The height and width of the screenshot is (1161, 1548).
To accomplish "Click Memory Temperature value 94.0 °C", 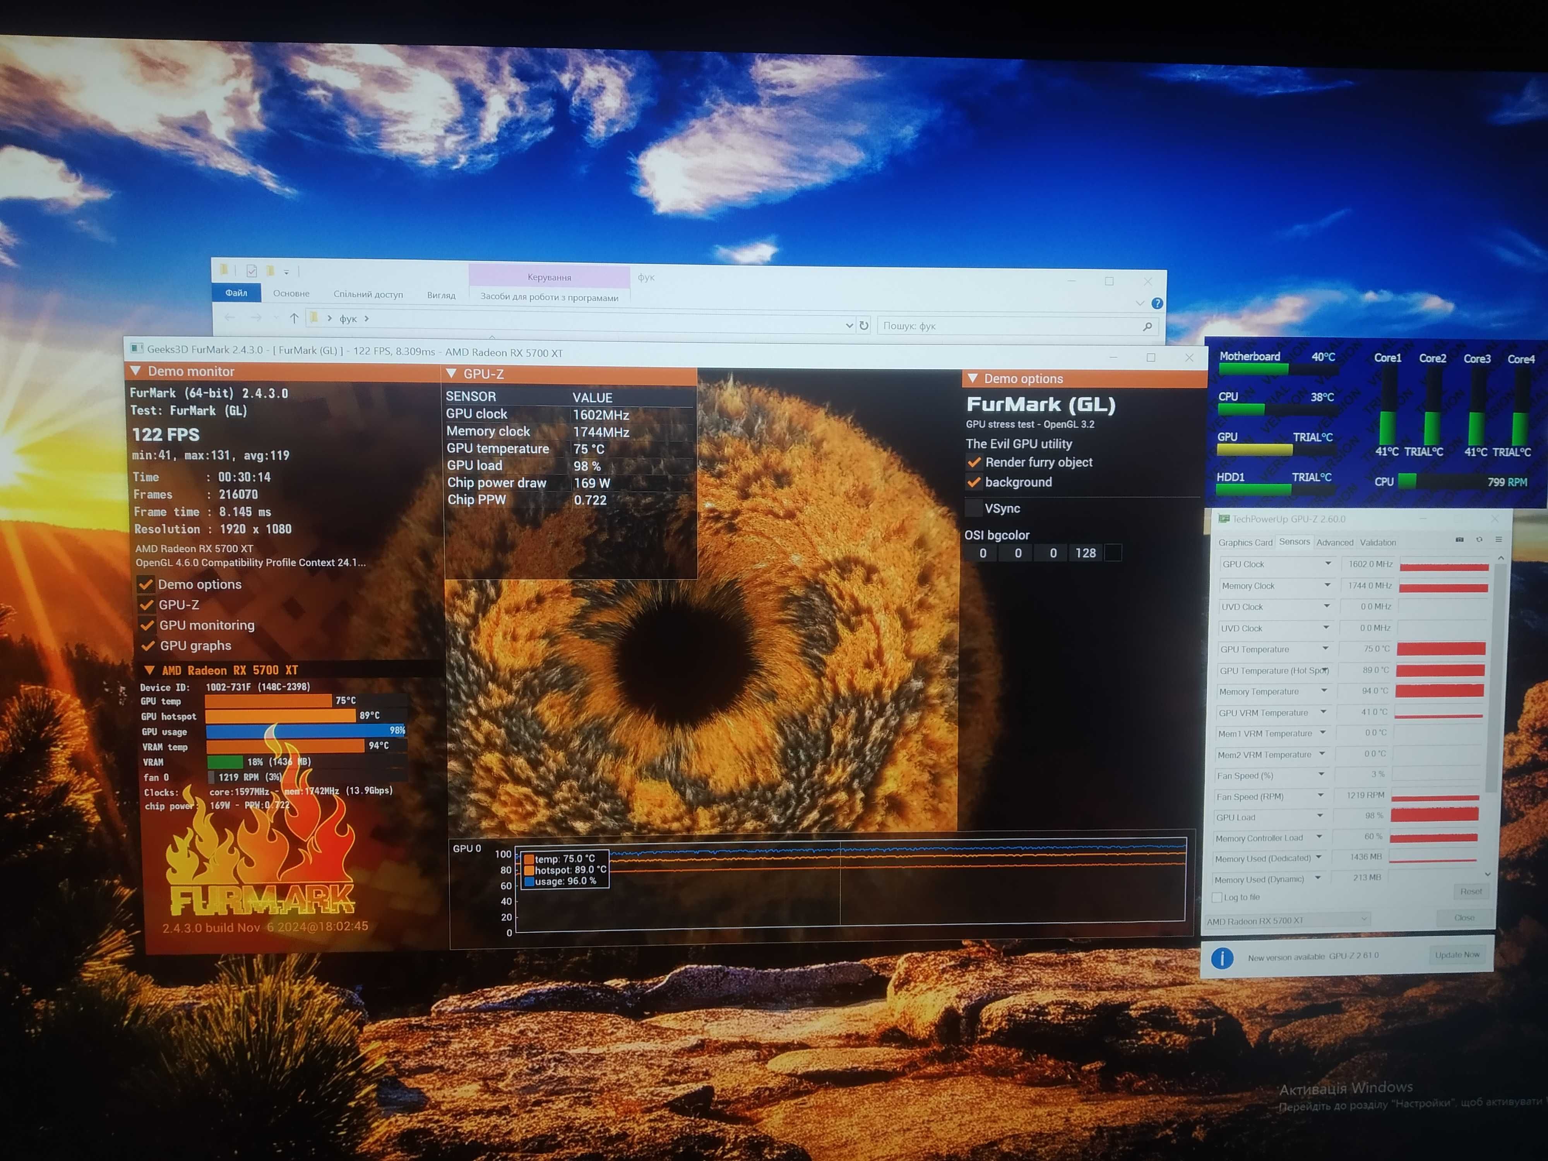I will pos(1375,691).
